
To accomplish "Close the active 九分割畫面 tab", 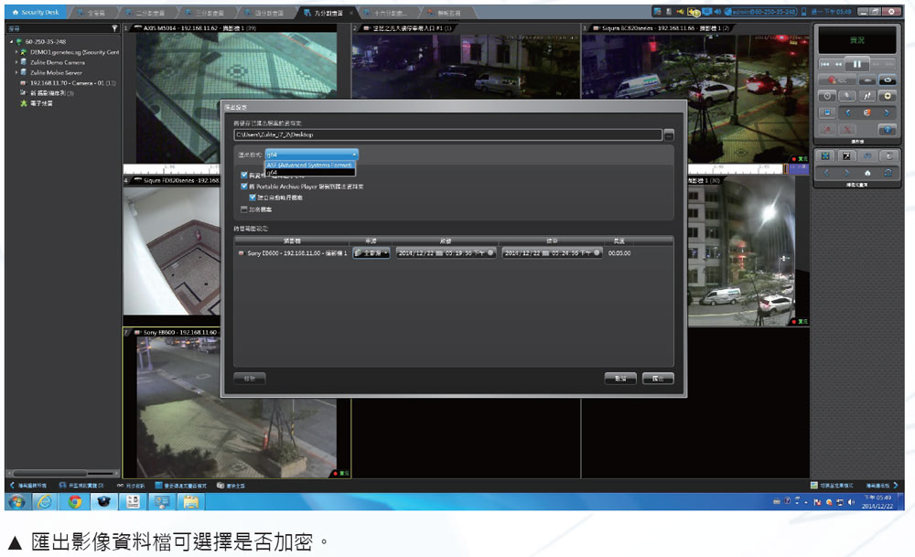I will pos(351,12).
